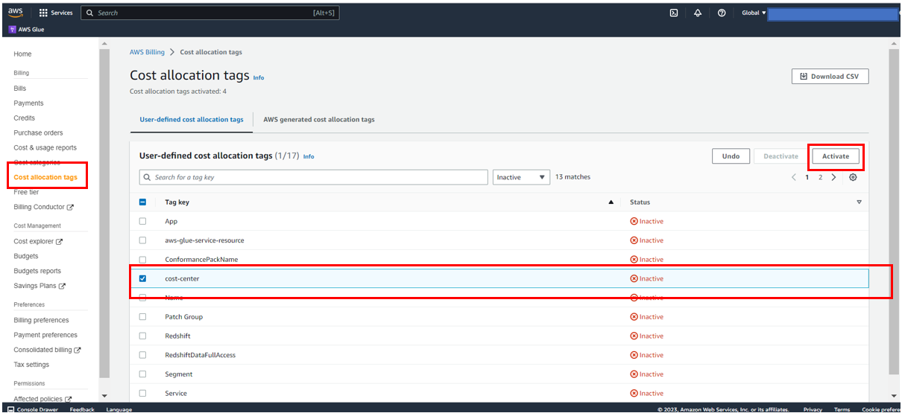The width and height of the screenshot is (902, 416).
Task: Open the AWS logo home
Action: pos(16,13)
